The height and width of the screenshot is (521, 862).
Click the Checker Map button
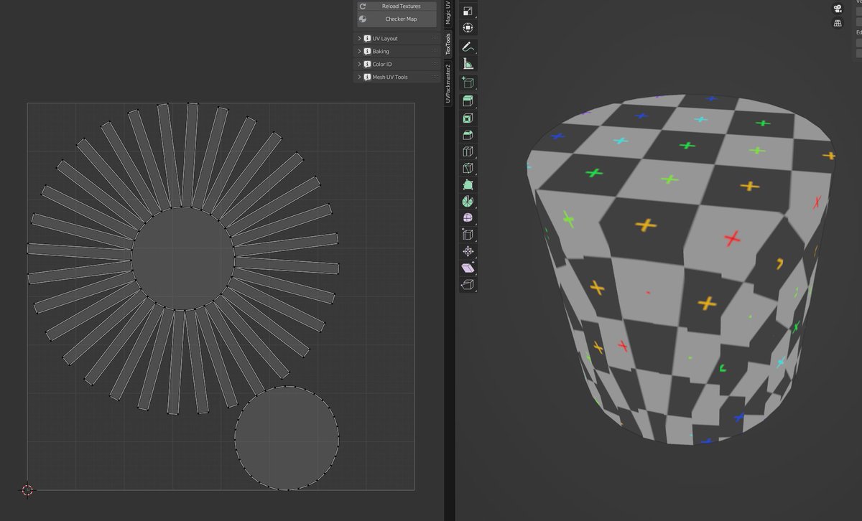(x=397, y=19)
